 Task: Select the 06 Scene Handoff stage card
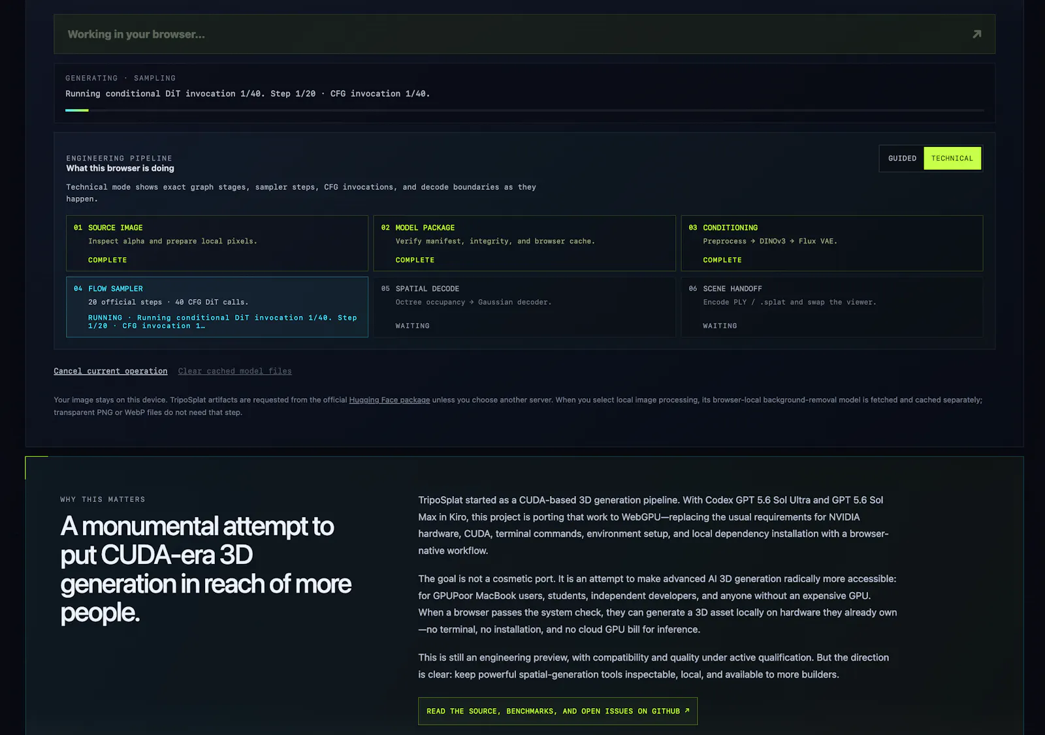832,307
